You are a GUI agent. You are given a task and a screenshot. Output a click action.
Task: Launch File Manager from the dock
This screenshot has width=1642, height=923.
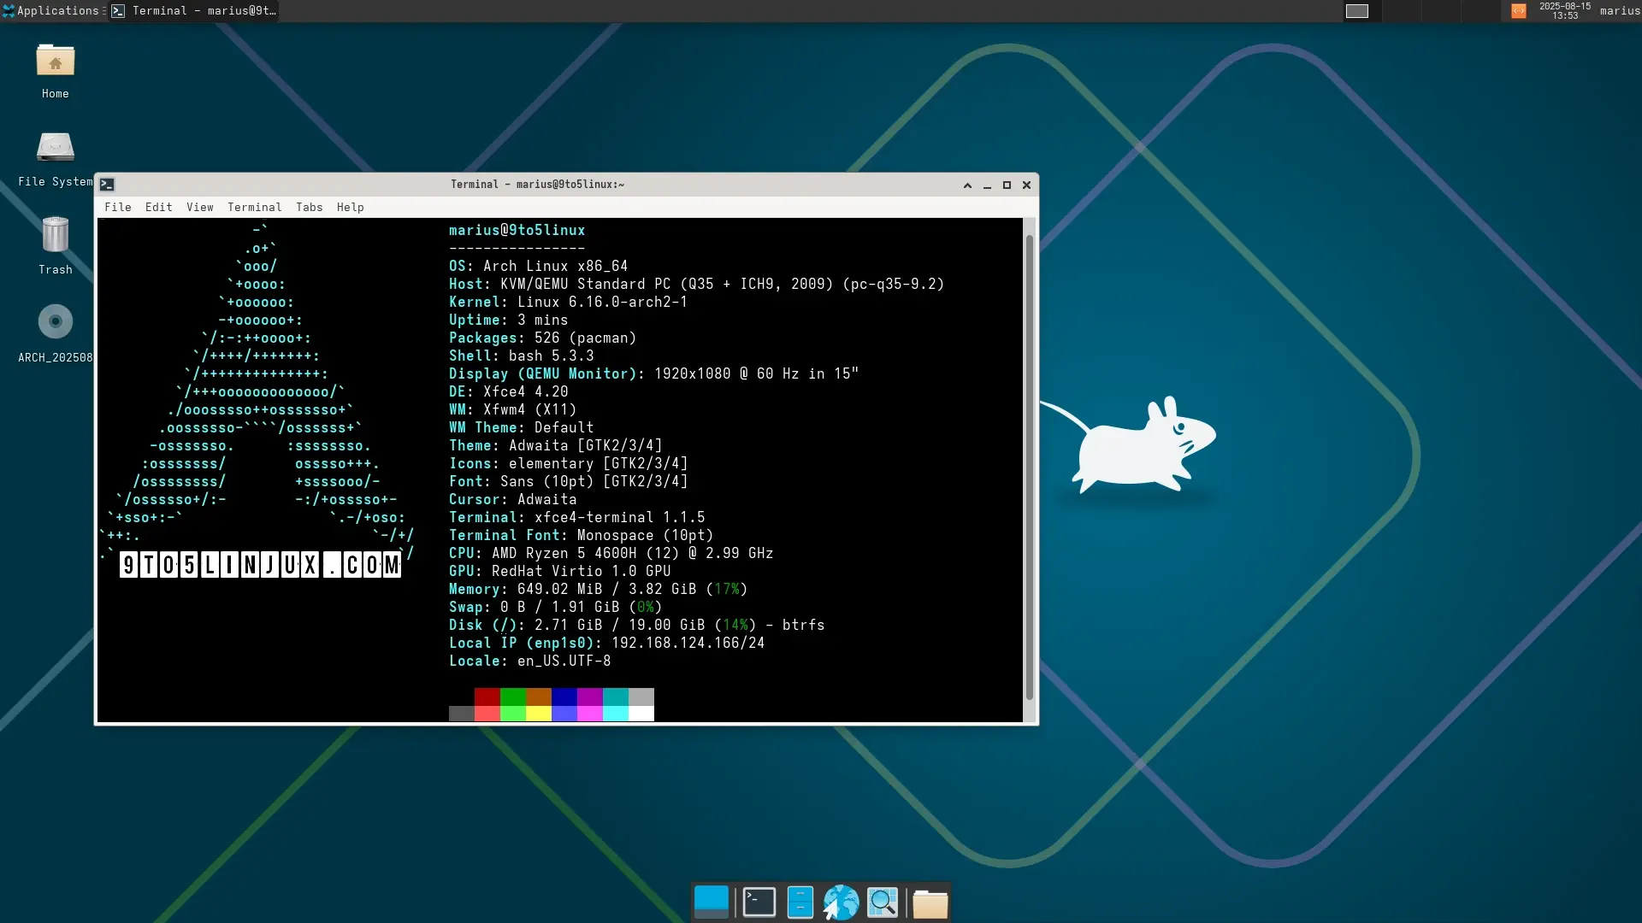pyautogui.click(x=800, y=902)
